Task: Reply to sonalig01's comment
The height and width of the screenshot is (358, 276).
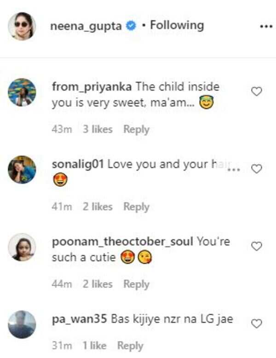Action: (136, 207)
